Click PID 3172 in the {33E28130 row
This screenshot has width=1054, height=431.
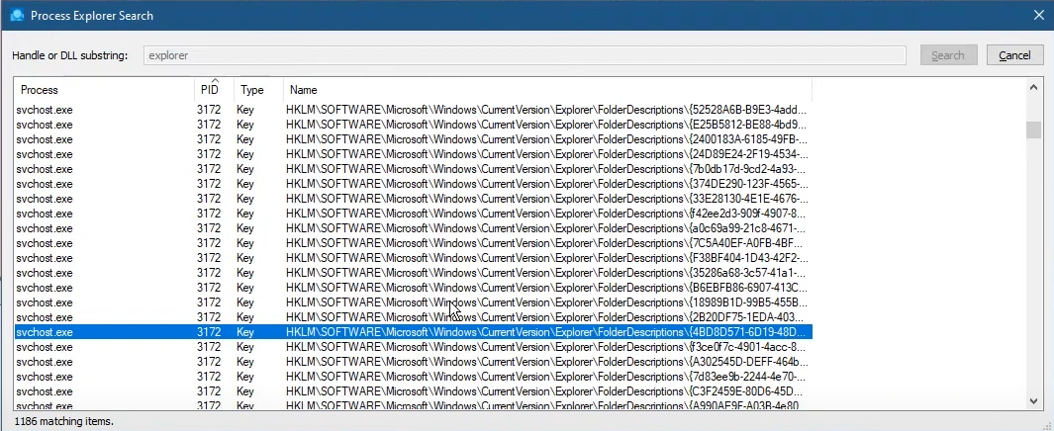click(209, 198)
